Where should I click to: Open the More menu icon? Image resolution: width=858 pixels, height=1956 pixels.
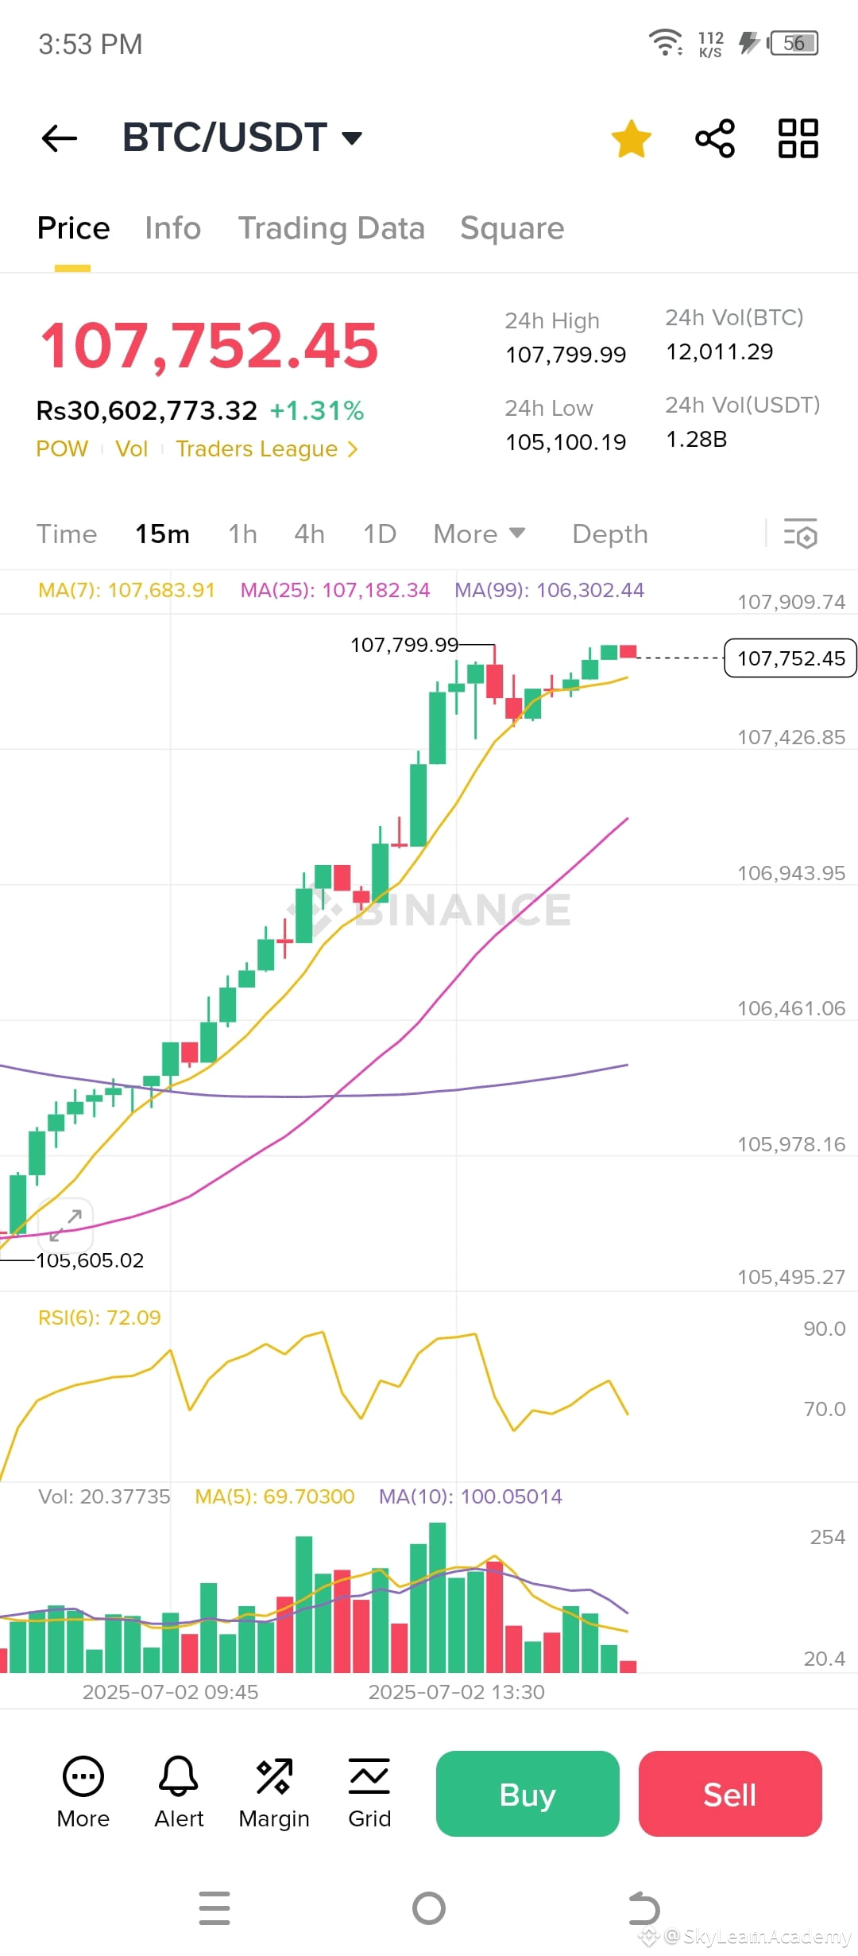(x=83, y=1792)
